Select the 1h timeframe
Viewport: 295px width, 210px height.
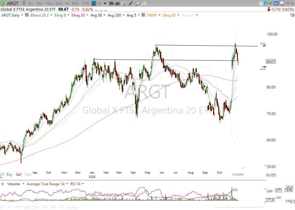point(67,3)
